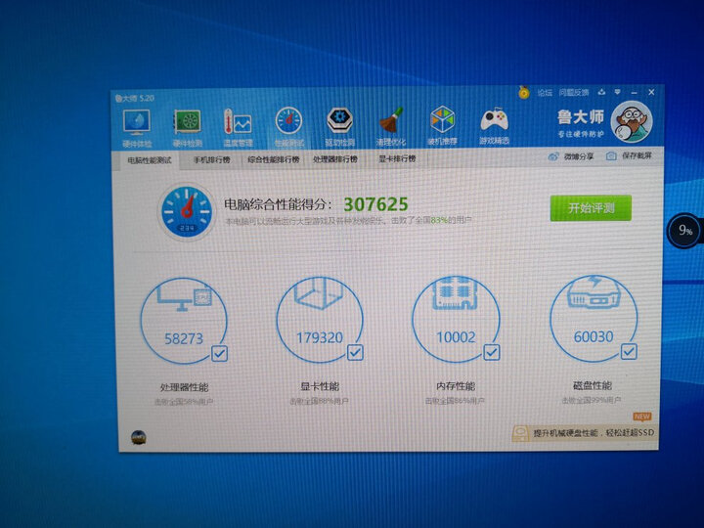The image size is (704, 528).
Task: Click the 内存性能 label
Action: click(x=456, y=386)
